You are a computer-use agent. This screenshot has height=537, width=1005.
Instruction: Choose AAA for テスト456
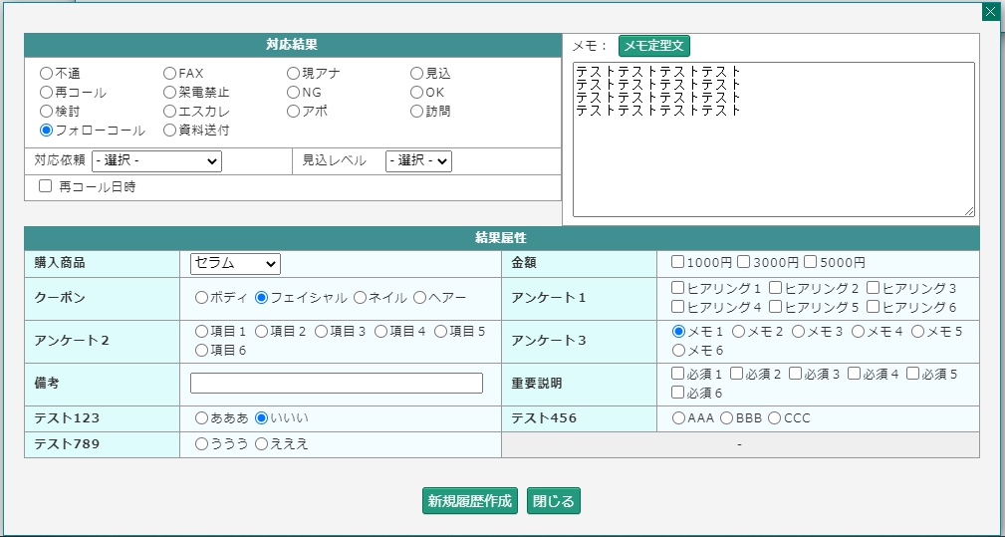pos(678,417)
